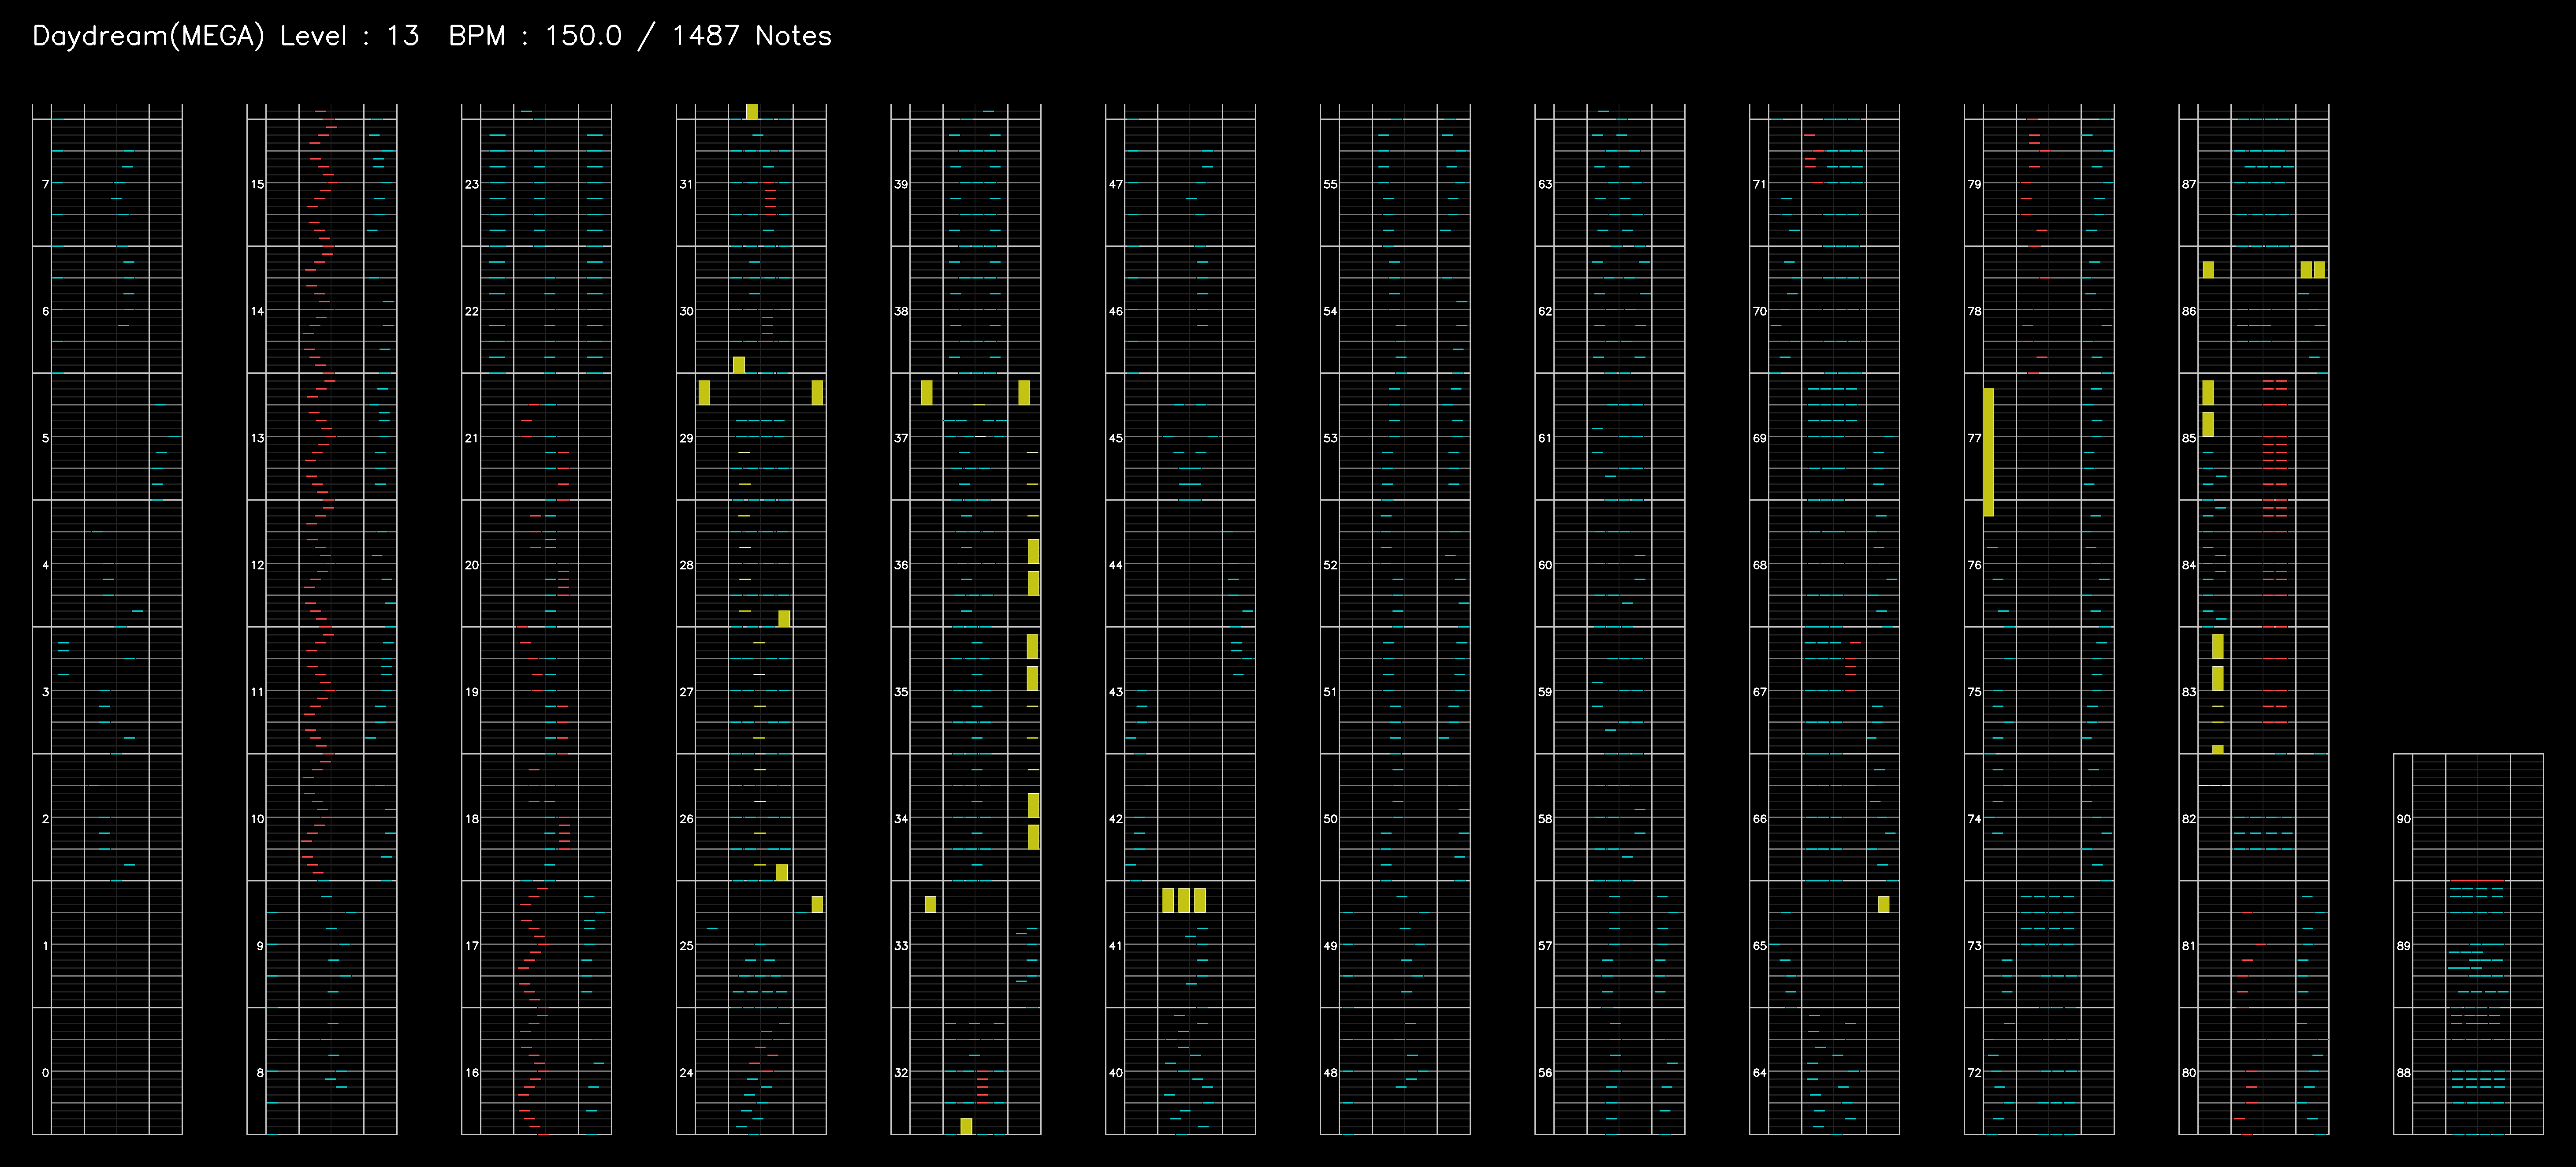Click measure label "7"
Screen dimensions: 2576x1167
click(x=45, y=184)
